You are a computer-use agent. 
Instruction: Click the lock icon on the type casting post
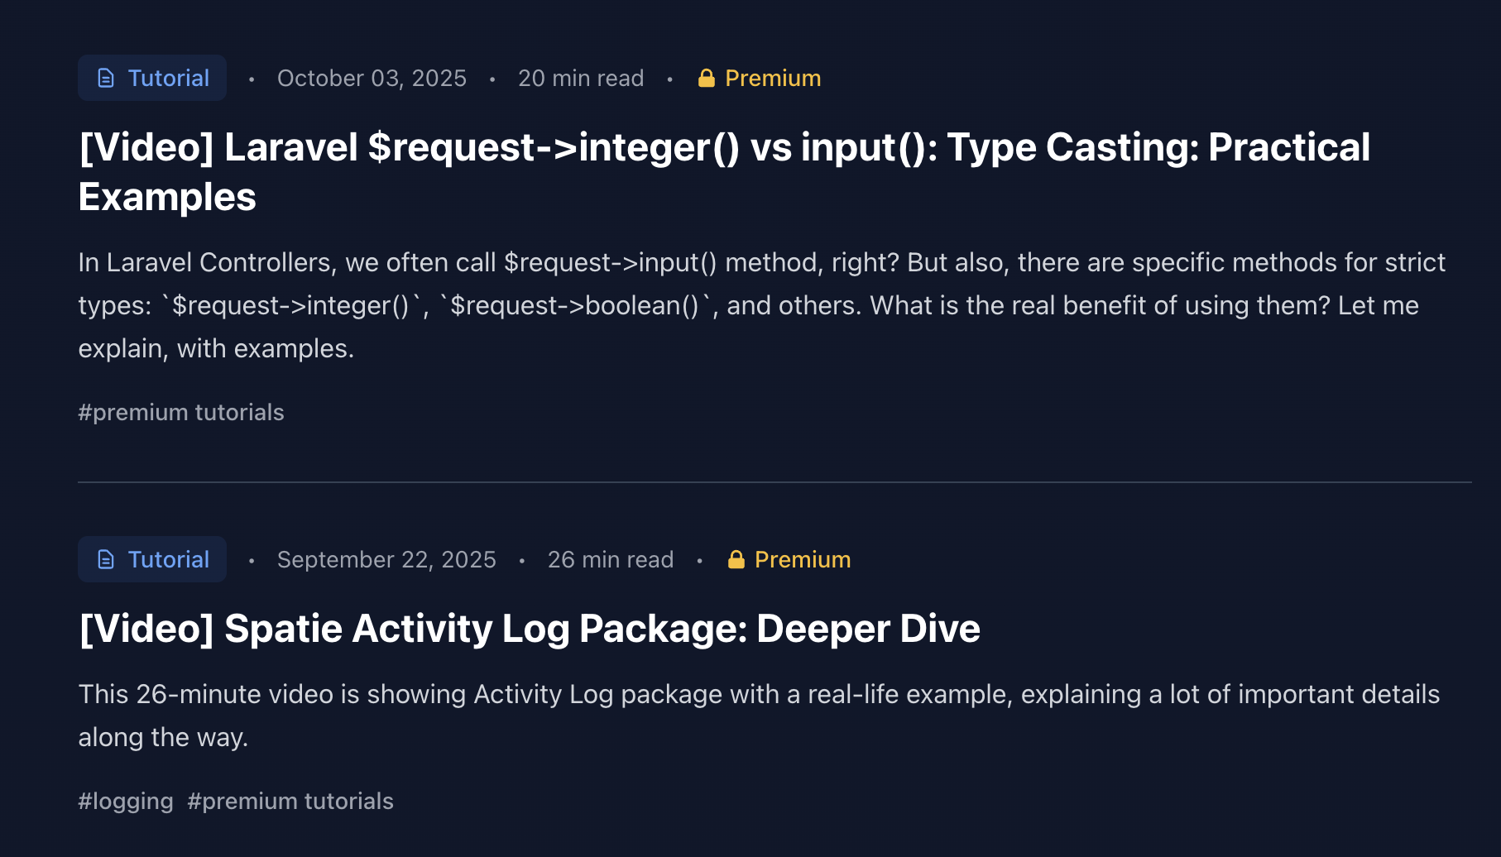[x=706, y=79]
